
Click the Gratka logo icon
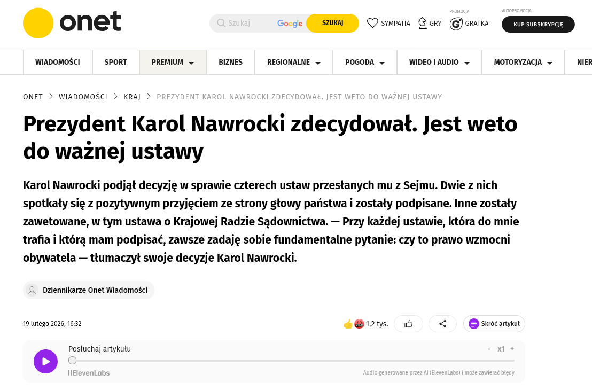click(456, 24)
